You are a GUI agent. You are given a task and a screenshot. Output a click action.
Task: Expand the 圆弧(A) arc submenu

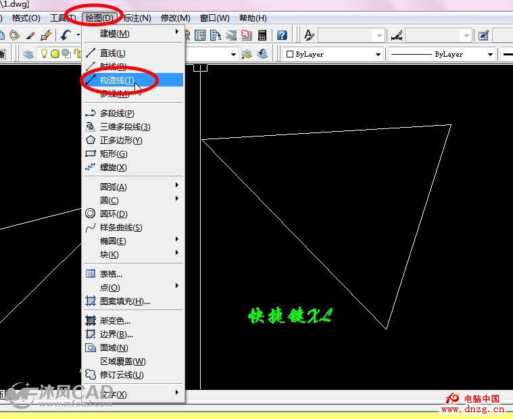(x=133, y=187)
